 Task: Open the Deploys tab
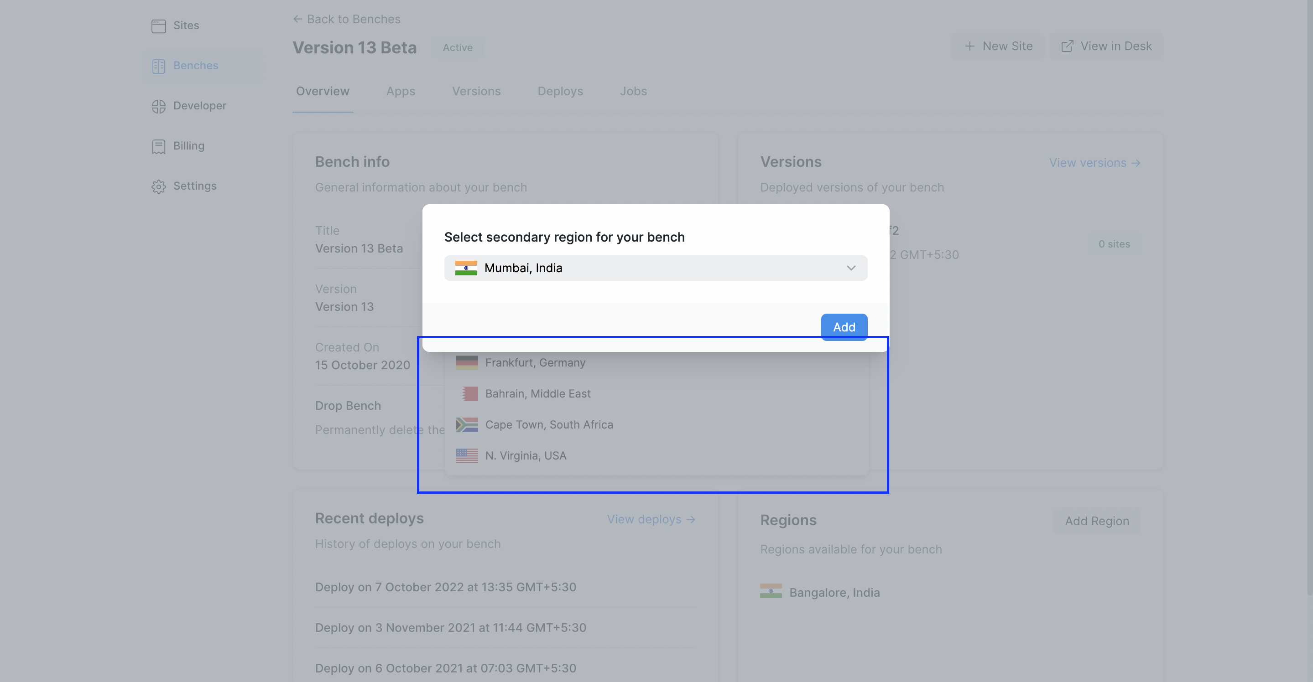pos(560,91)
